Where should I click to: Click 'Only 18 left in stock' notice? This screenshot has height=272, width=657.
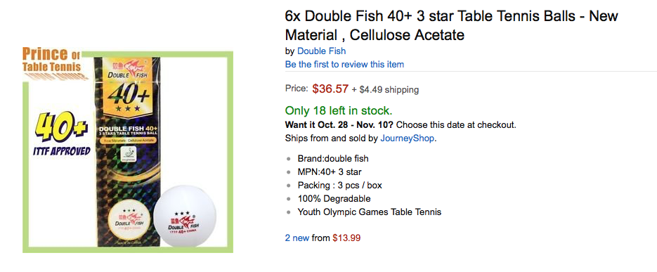[x=339, y=110]
